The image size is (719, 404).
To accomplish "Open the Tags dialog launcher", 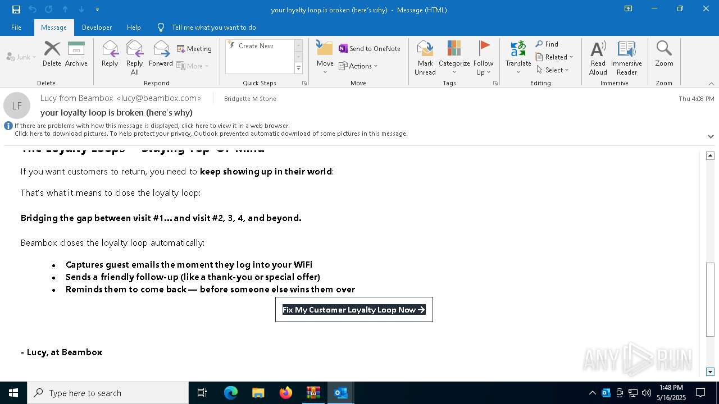I will pos(495,83).
